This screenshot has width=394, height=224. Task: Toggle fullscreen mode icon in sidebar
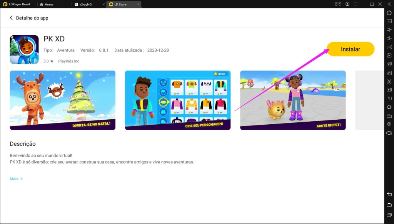389,47
